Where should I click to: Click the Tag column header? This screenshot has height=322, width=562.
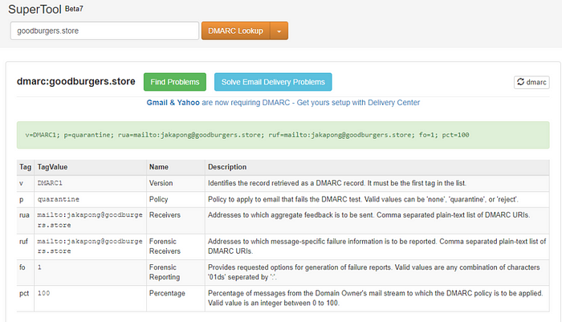pos(25,167)
